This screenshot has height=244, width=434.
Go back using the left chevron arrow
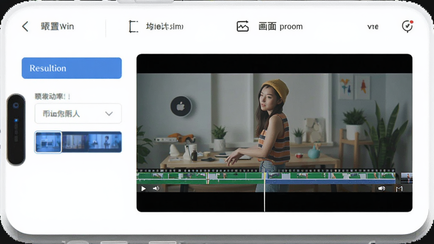pos(25,27)
